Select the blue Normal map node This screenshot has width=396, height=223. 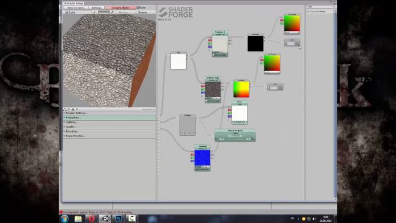[x=202, y=158]
